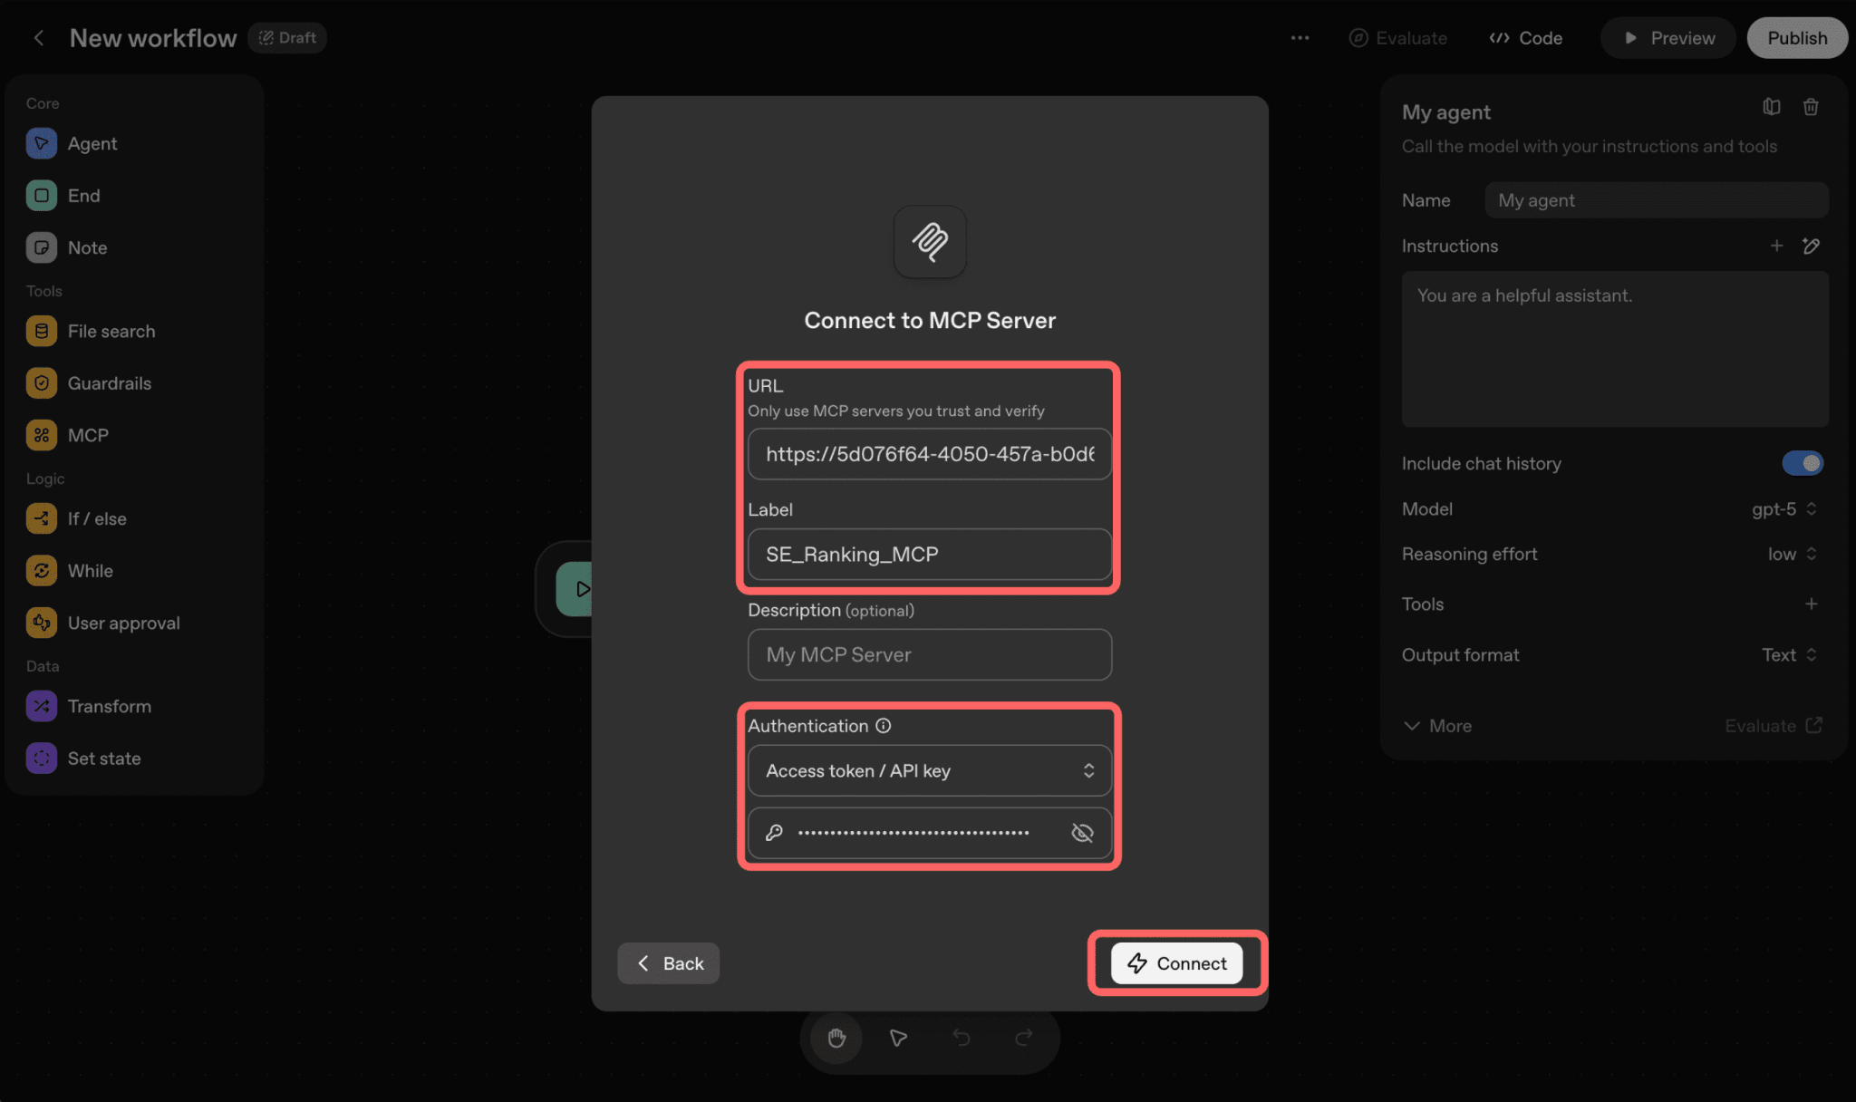
Task: Add a Set state node
Action: click(104, 758)
